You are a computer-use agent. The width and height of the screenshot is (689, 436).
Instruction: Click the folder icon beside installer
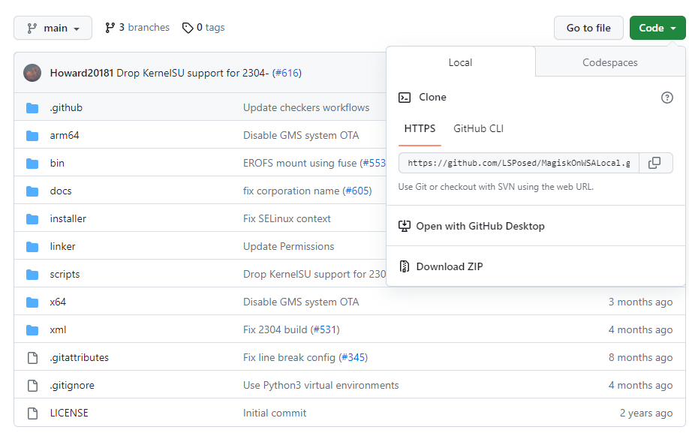(32, 219)
